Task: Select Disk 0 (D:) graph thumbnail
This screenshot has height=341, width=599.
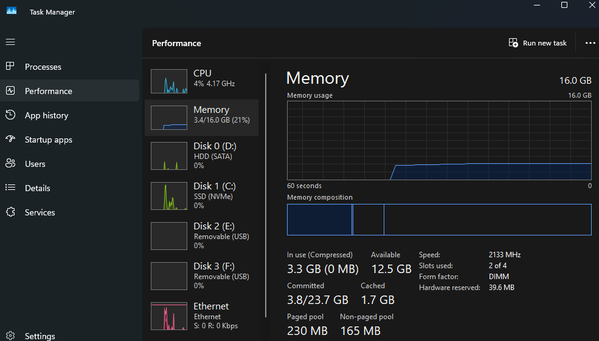Action: 169,156
